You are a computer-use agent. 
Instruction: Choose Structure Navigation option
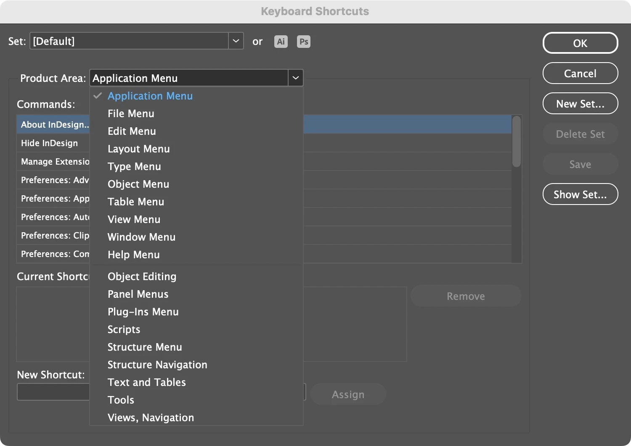[x=196, y=365]
